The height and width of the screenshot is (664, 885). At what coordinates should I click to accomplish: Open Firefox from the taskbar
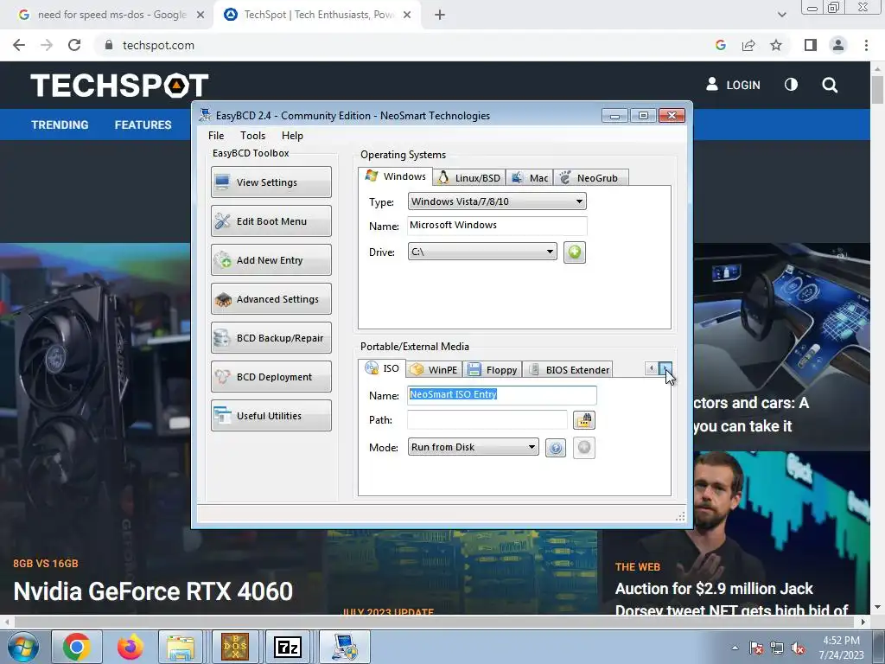pos(131,647)
